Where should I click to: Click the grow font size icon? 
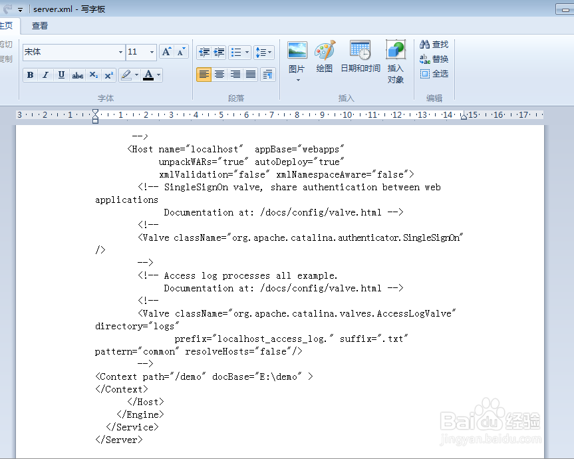[166, 52]
